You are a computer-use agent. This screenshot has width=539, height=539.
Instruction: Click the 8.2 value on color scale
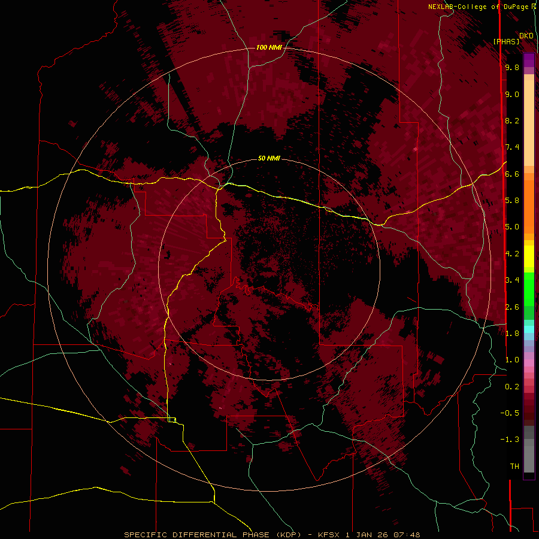[512, 120]
